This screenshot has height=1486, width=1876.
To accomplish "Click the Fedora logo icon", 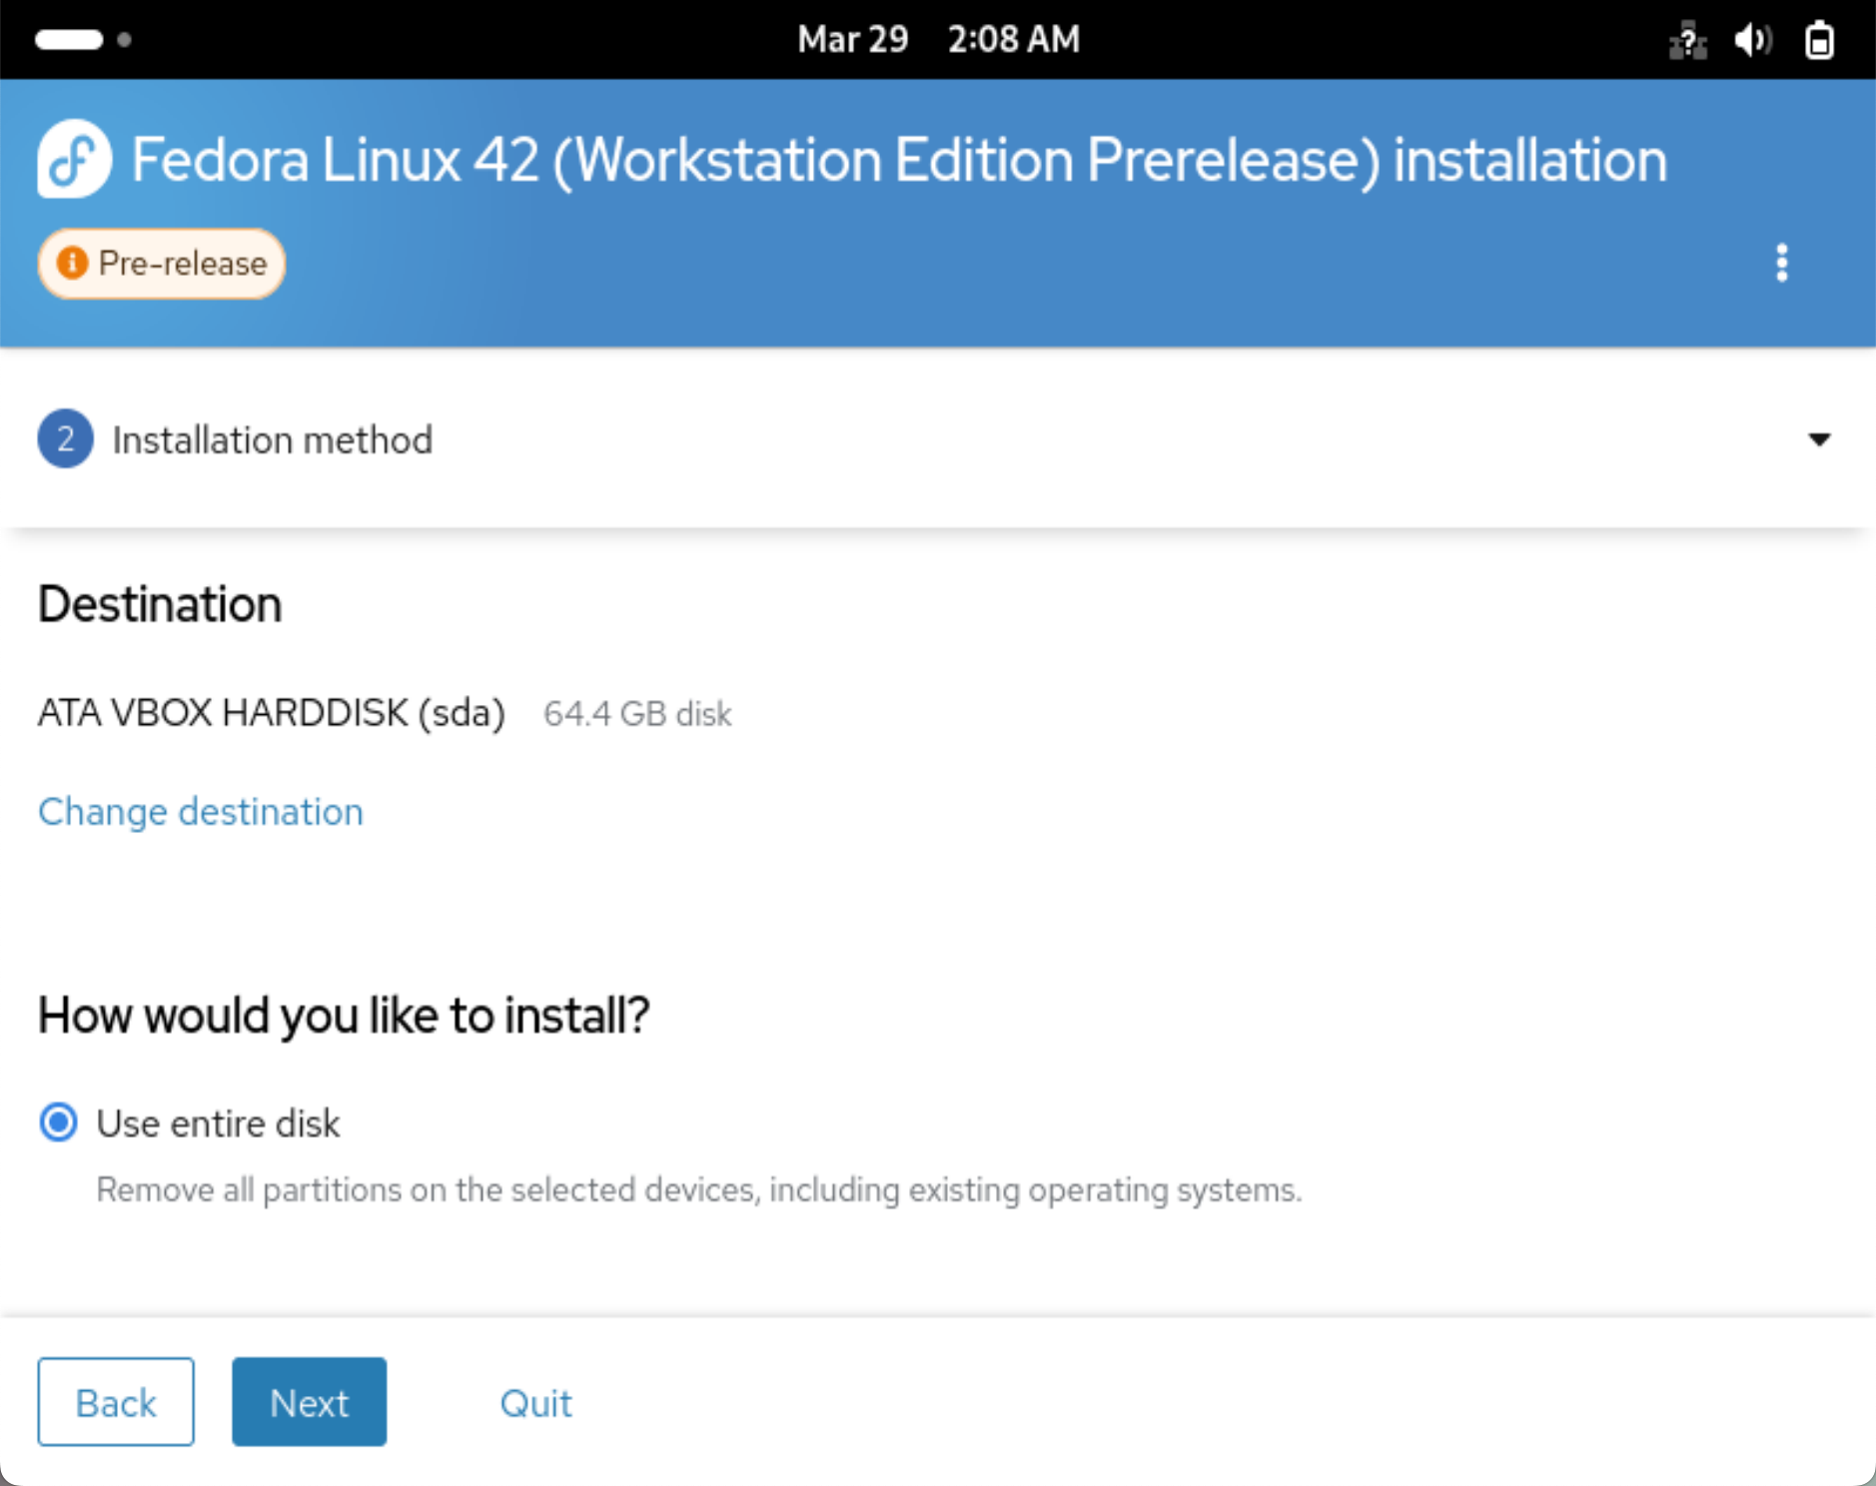I will coord(74,160).
